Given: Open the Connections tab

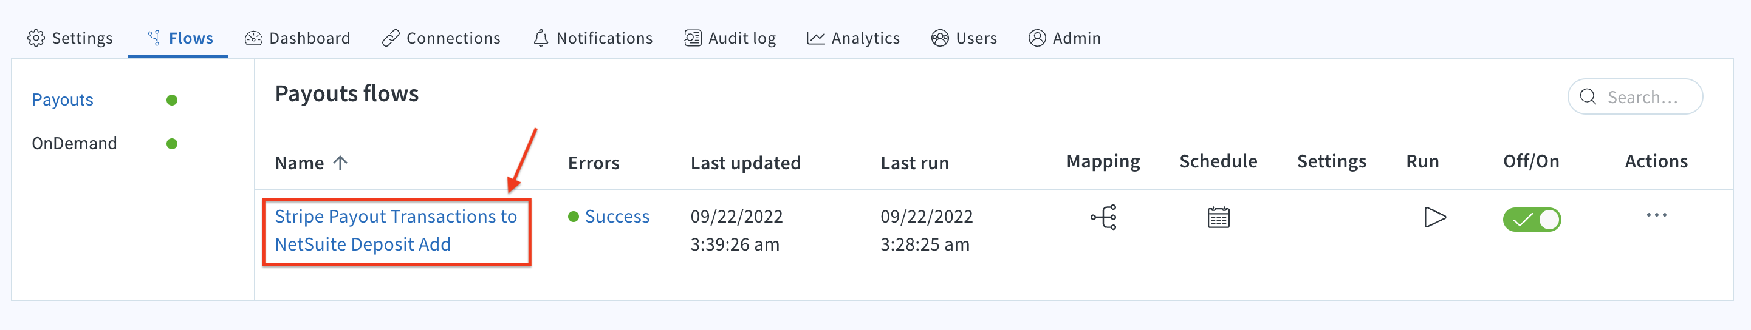Looking at the screenshot, I should 441,38.
